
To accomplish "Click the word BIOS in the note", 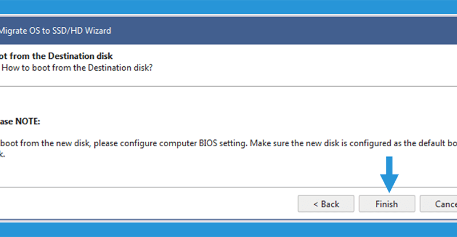I will click(x=208, y=143).
